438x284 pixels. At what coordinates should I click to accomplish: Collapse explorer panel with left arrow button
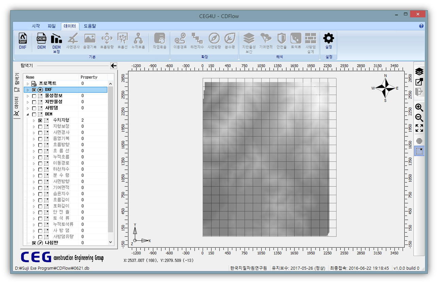point(114,66)
